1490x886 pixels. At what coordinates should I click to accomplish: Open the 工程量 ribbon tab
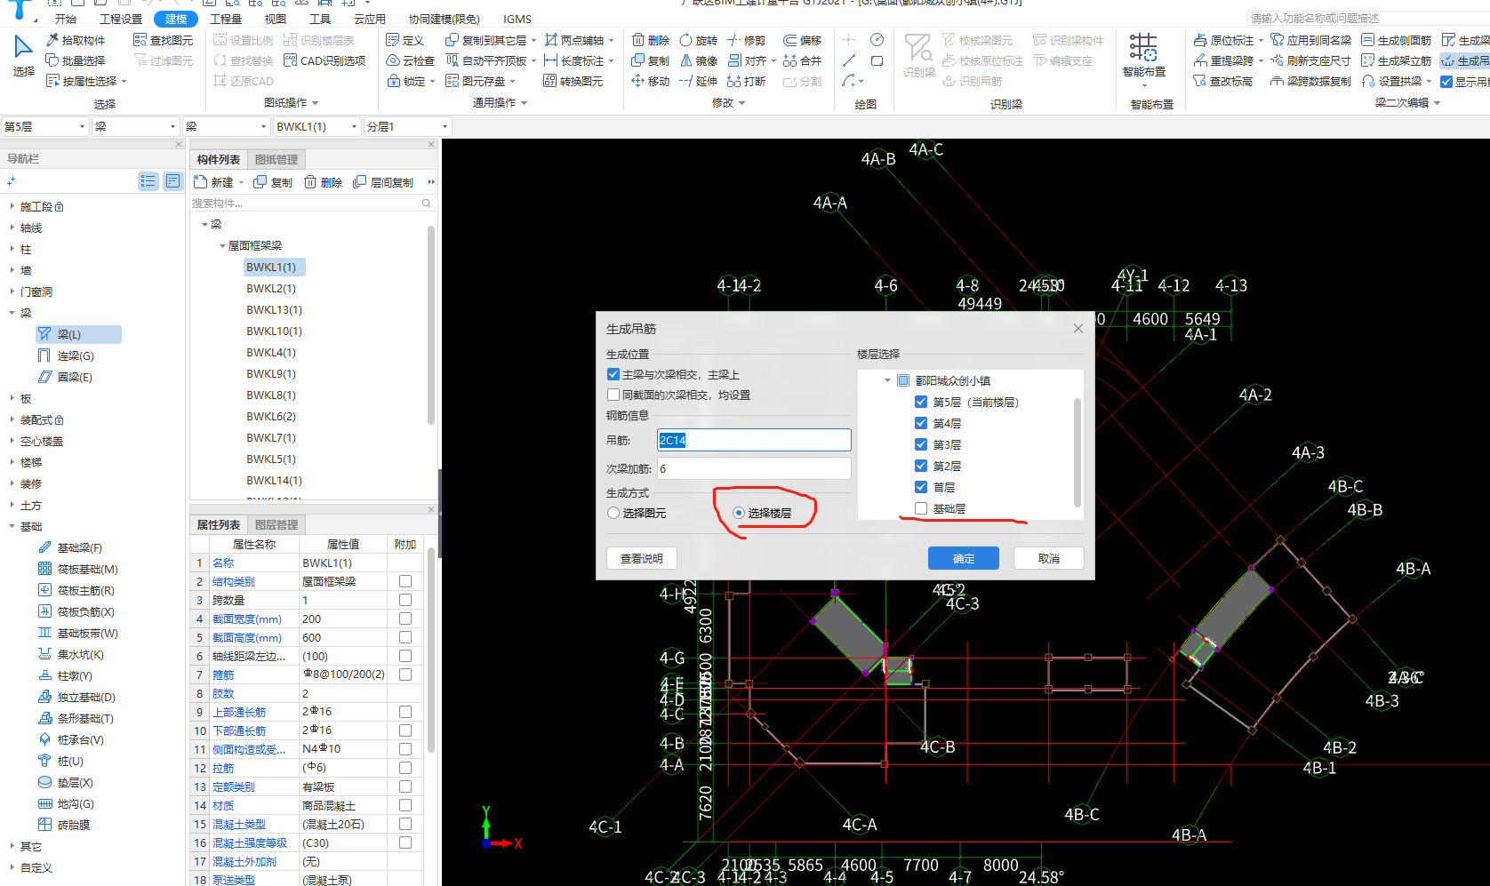point(226,19)
